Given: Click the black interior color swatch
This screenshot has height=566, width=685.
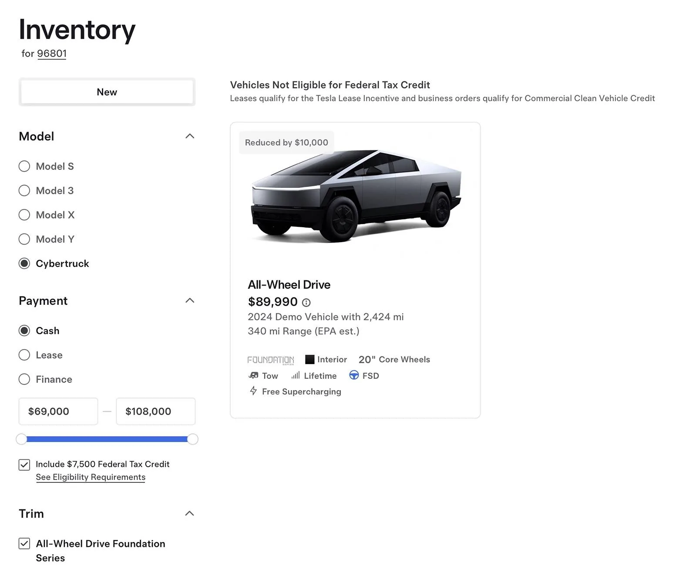Looking at the screenshot, I should [310, 360].
